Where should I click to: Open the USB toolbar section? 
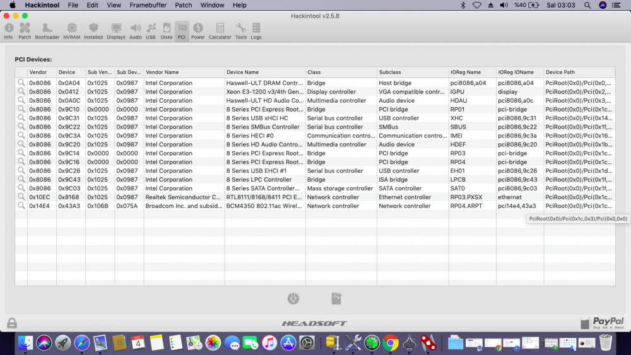click(x=151, y=30)
